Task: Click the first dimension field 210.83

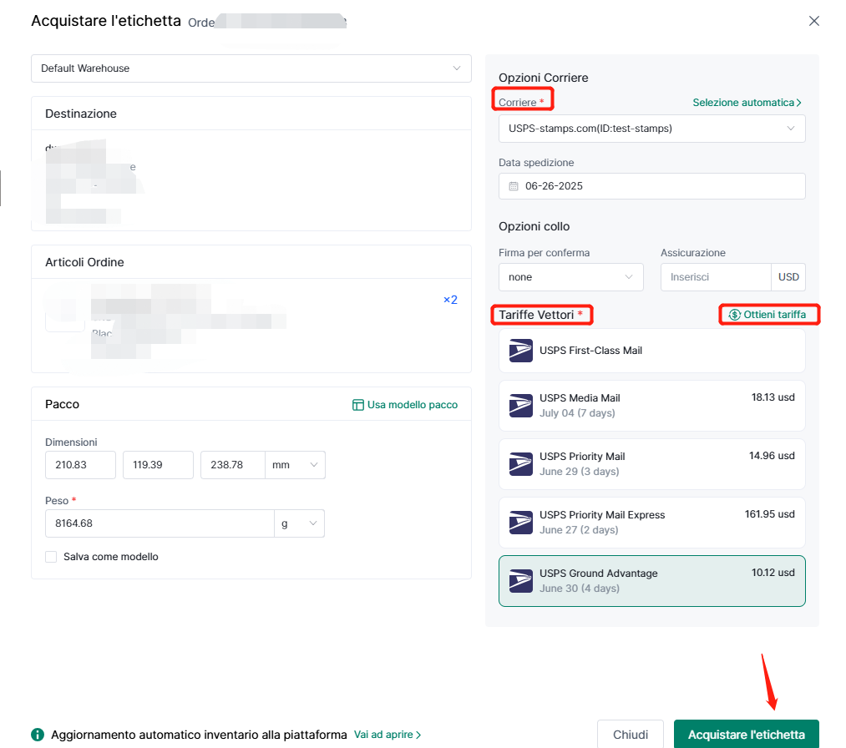Action: tap(80, 465)
